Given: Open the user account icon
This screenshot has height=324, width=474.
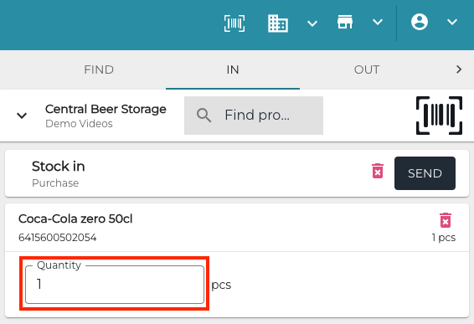Looking at the screenshot, I should [x=420, y=22].
